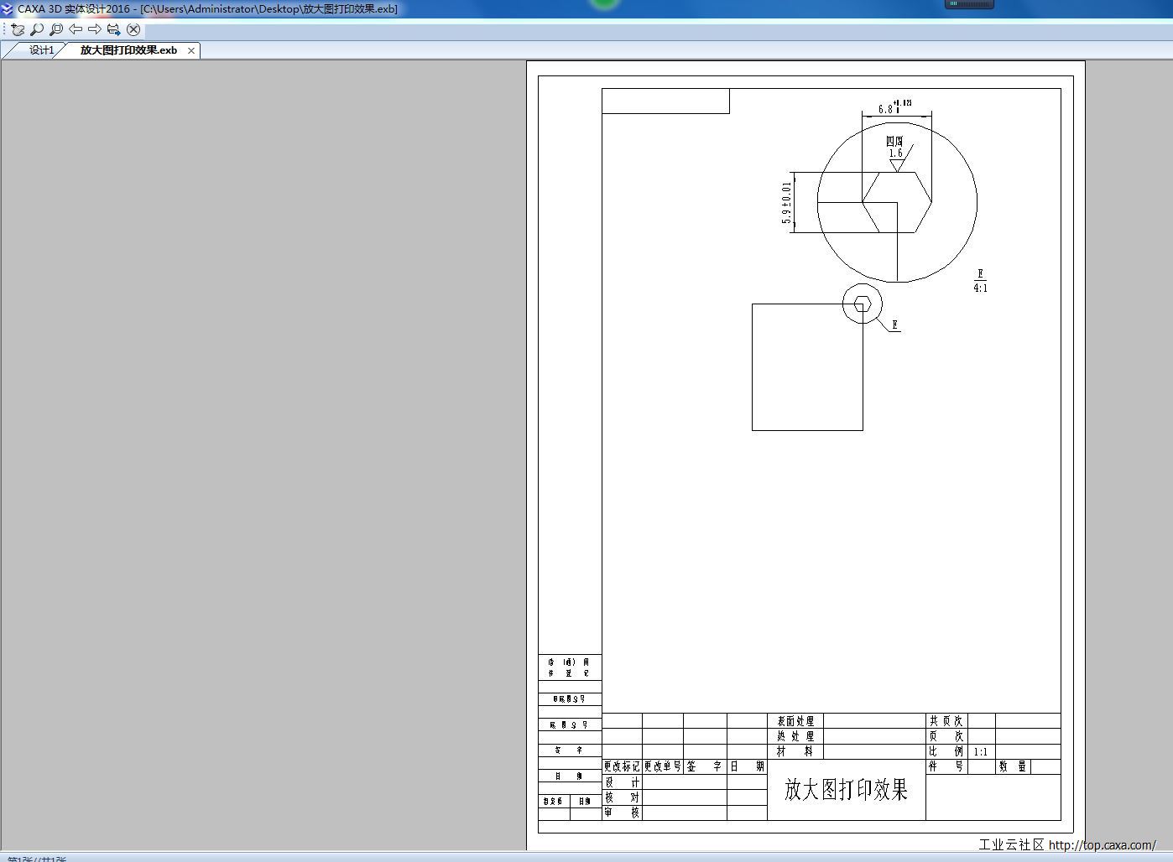
Task: Click the 四周 surface annotation text
Action: 895,142
